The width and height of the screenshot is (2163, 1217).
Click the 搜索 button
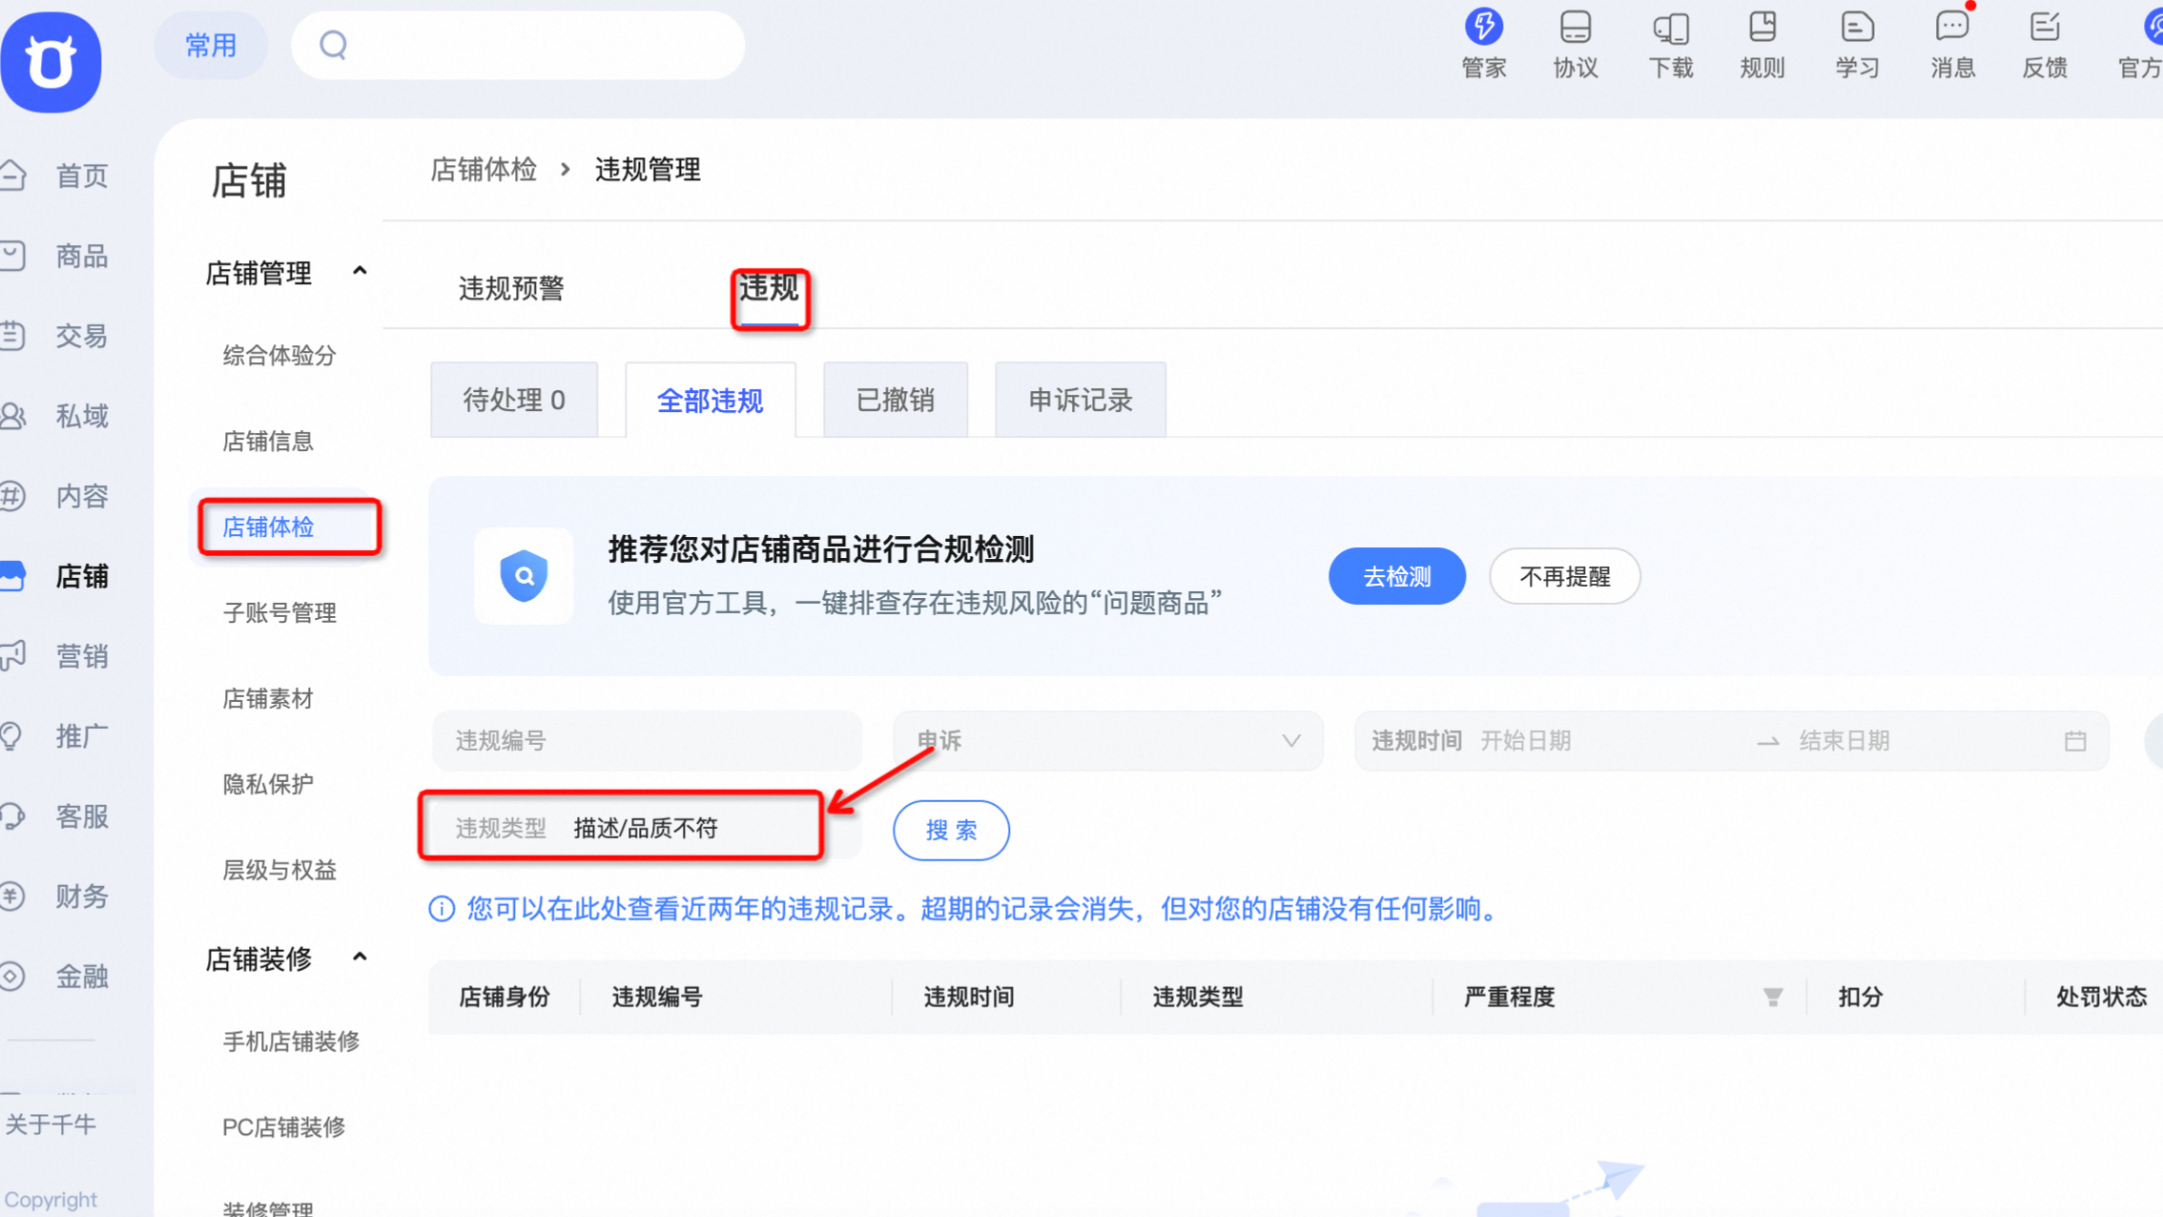[x=951, y=830]
